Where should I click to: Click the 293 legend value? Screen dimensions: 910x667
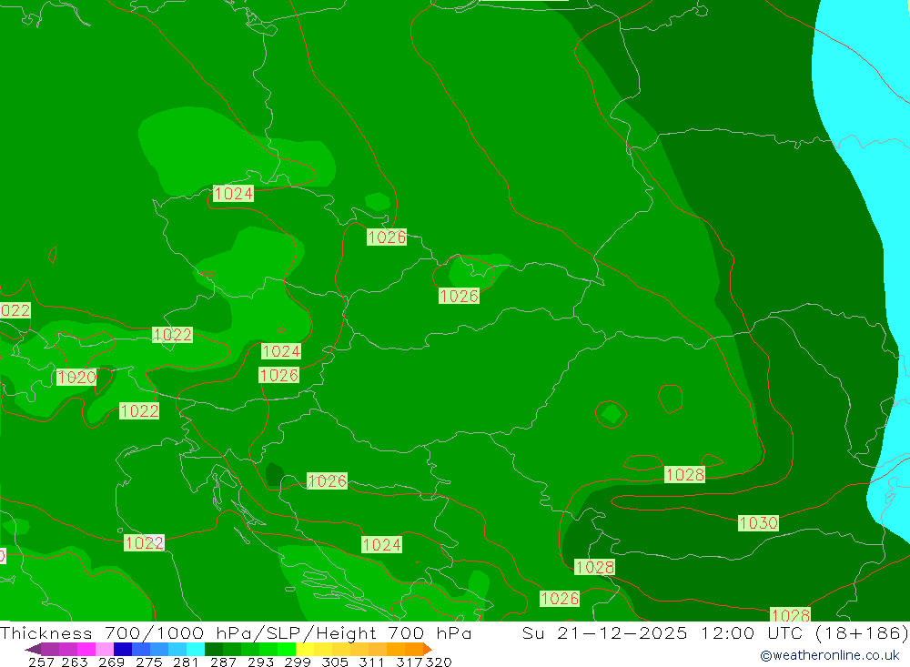point(260,662)
